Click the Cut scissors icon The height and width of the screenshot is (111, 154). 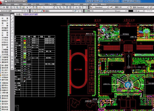(x=27, y=7)
